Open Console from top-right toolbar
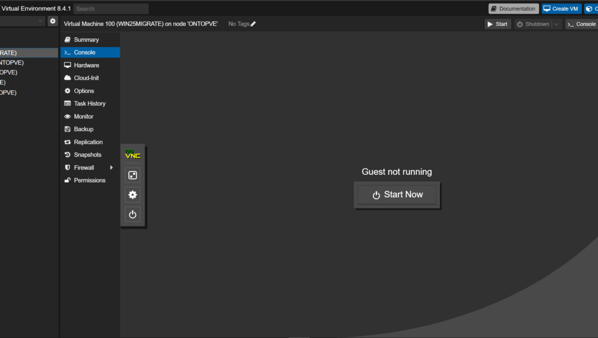598x338 pixels. click(x=582, y=24)
